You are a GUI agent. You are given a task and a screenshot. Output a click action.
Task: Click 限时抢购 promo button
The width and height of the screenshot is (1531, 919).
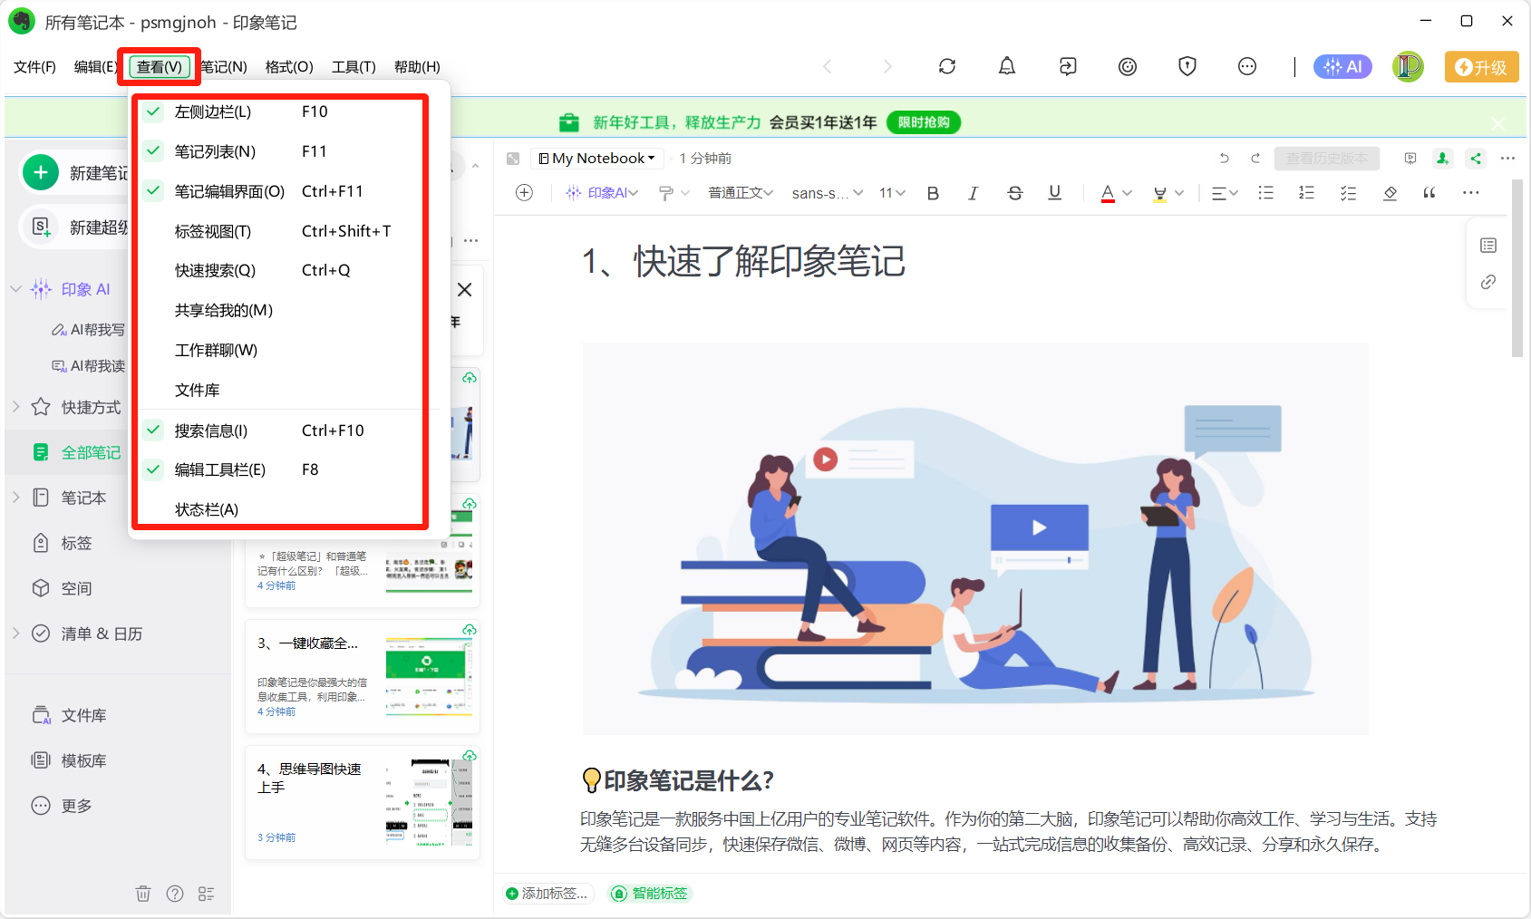(x=924, y=122)
